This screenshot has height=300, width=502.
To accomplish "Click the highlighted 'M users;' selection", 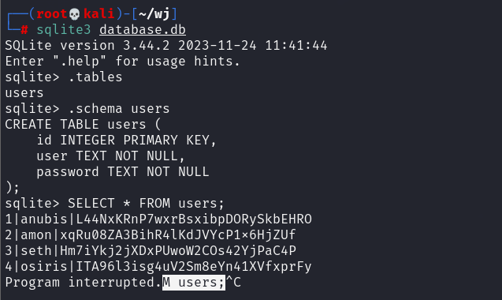I will coord(194,283).
